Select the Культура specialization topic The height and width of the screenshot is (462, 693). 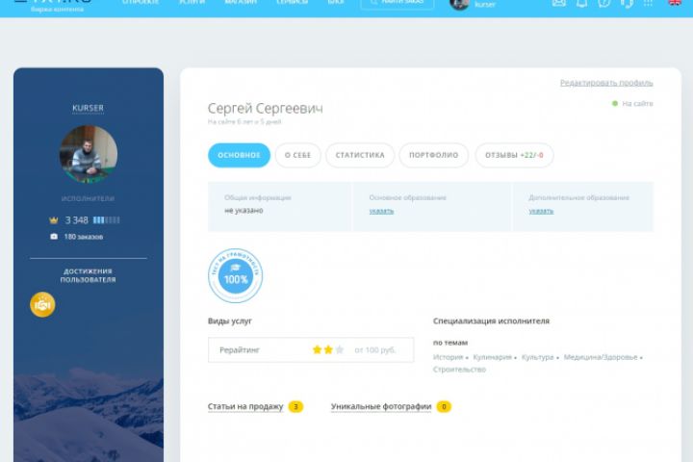click(x=537, y=357)
